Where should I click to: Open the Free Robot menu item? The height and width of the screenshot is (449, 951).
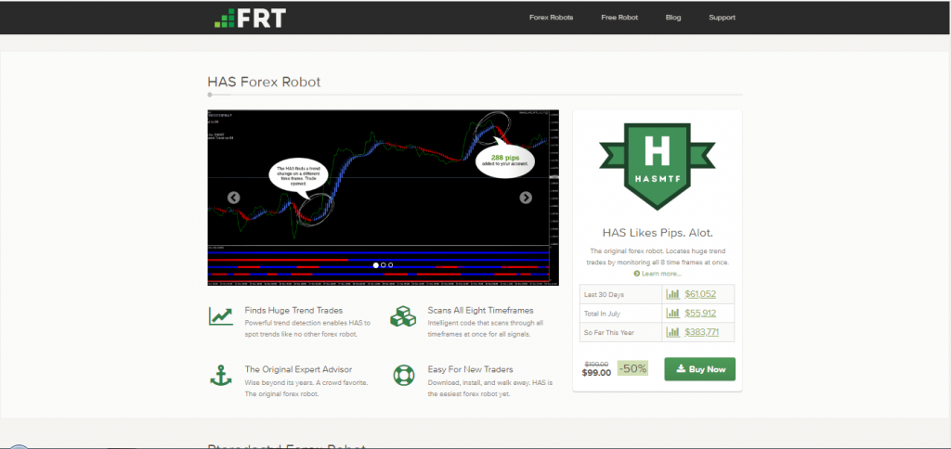(x=619, y=18)
